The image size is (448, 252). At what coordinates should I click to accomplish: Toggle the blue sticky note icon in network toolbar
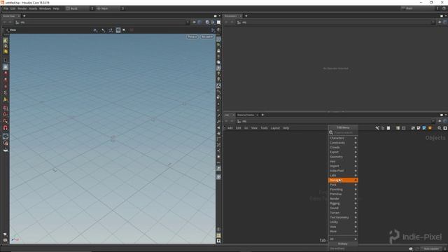(424, 128)
